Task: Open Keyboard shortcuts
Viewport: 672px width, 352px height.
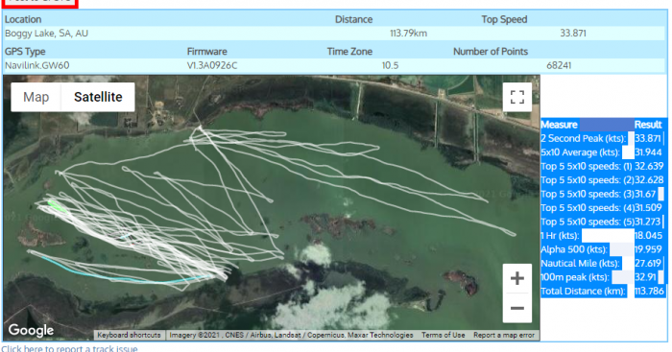Action: point(129,336)
